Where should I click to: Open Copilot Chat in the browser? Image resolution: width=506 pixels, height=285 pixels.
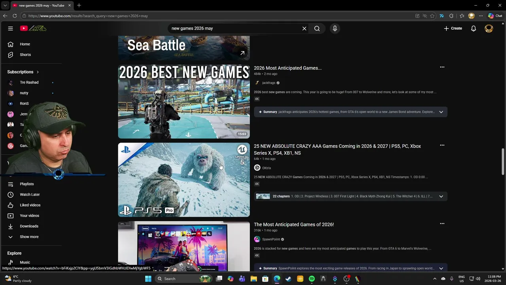click(495, 16)
